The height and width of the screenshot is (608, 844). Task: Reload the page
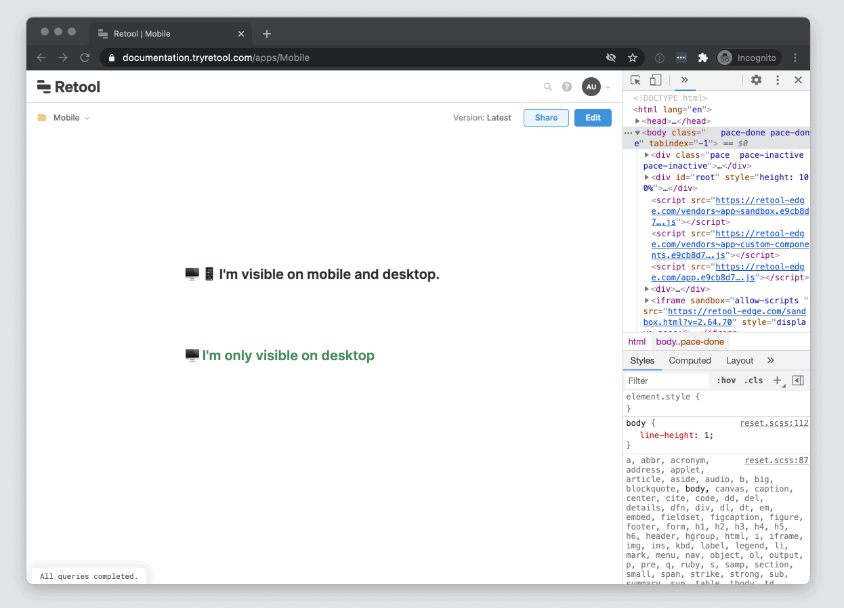point(85,58)
